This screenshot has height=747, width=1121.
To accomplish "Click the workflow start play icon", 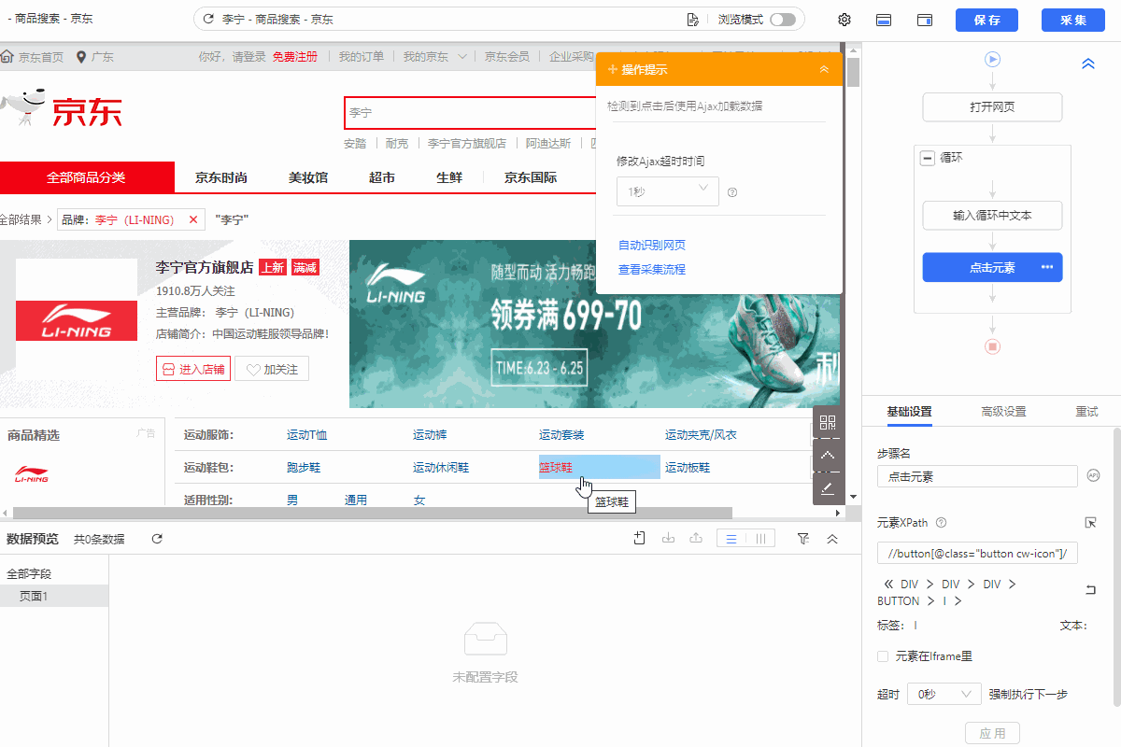I will click(x=992, y=59).
